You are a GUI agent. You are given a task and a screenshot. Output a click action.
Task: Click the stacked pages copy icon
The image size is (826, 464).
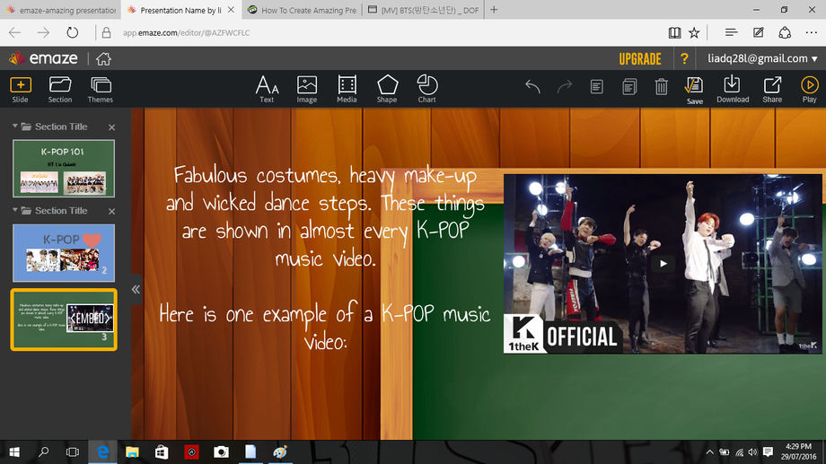click(x=629, y=86)
